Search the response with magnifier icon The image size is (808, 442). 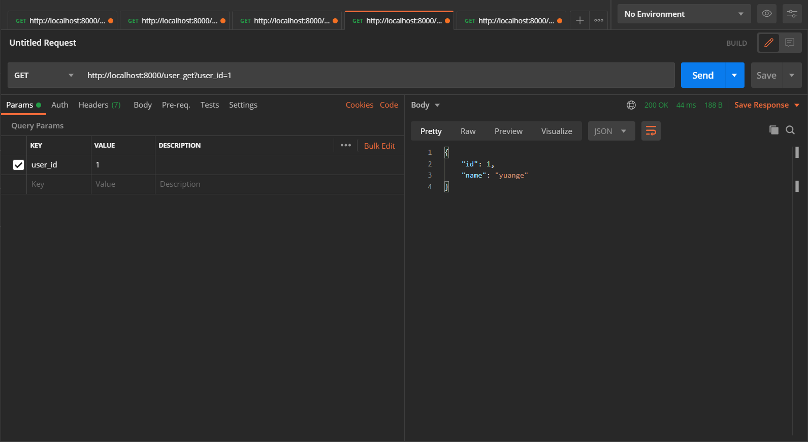coord(790,130)
